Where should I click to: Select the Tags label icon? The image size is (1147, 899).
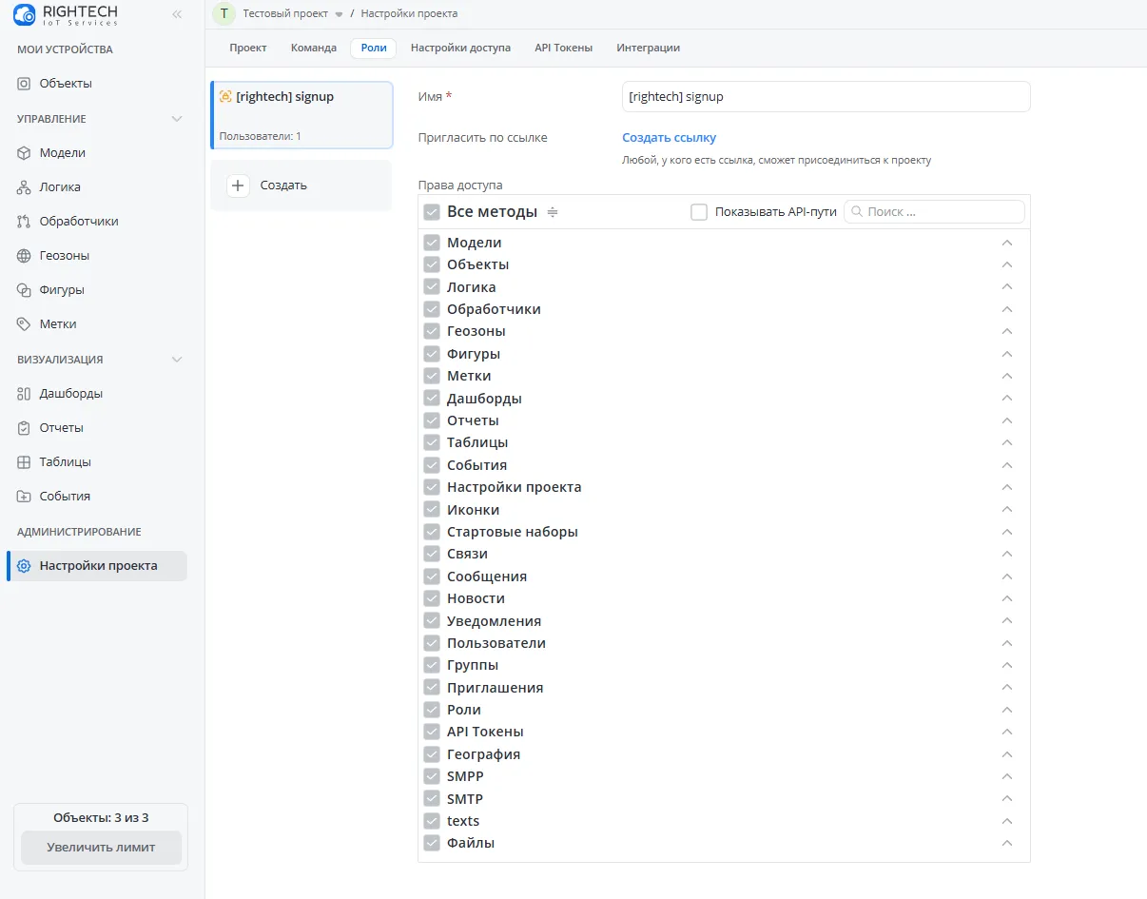24,324
